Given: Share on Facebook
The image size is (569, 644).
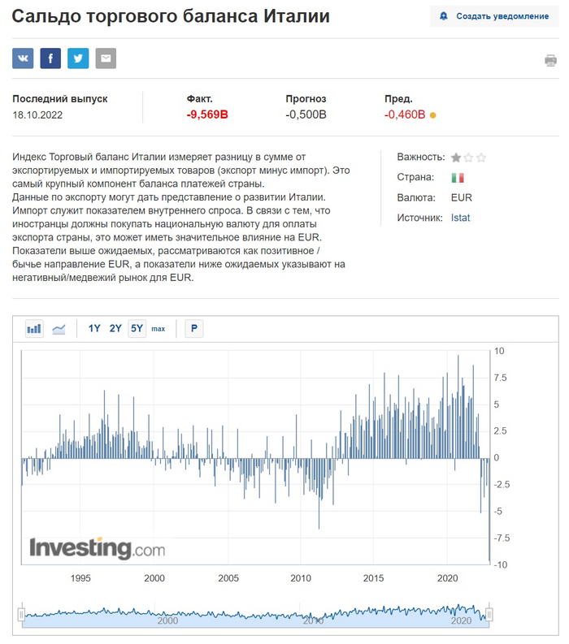Looking at the screenshot, I should (50, 58).
